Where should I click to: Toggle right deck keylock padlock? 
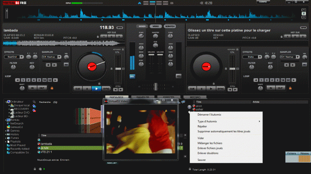(x=237, y=49)
